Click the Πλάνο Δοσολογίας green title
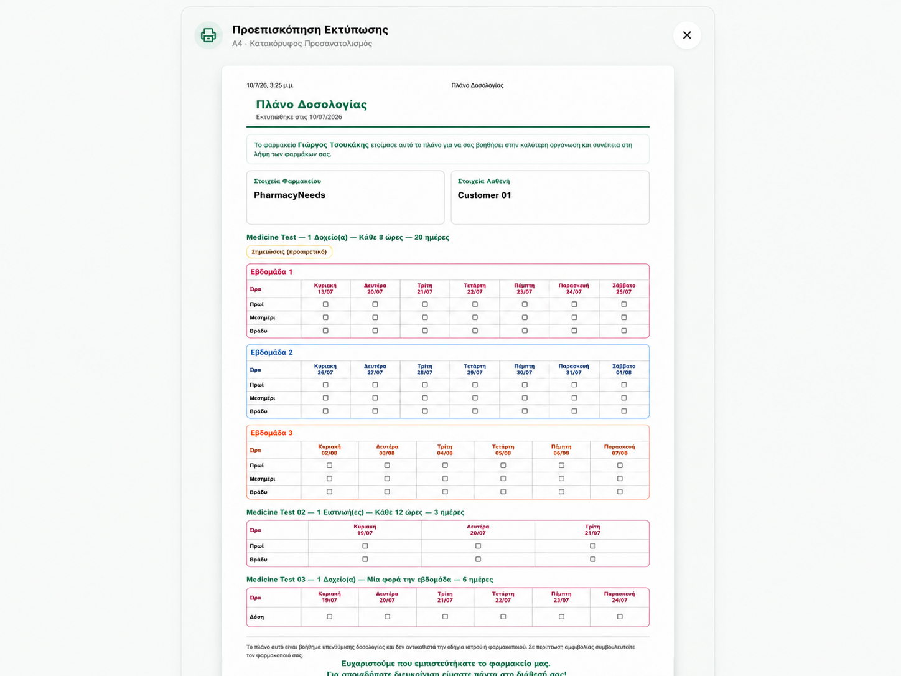 (x=311, y=105)
